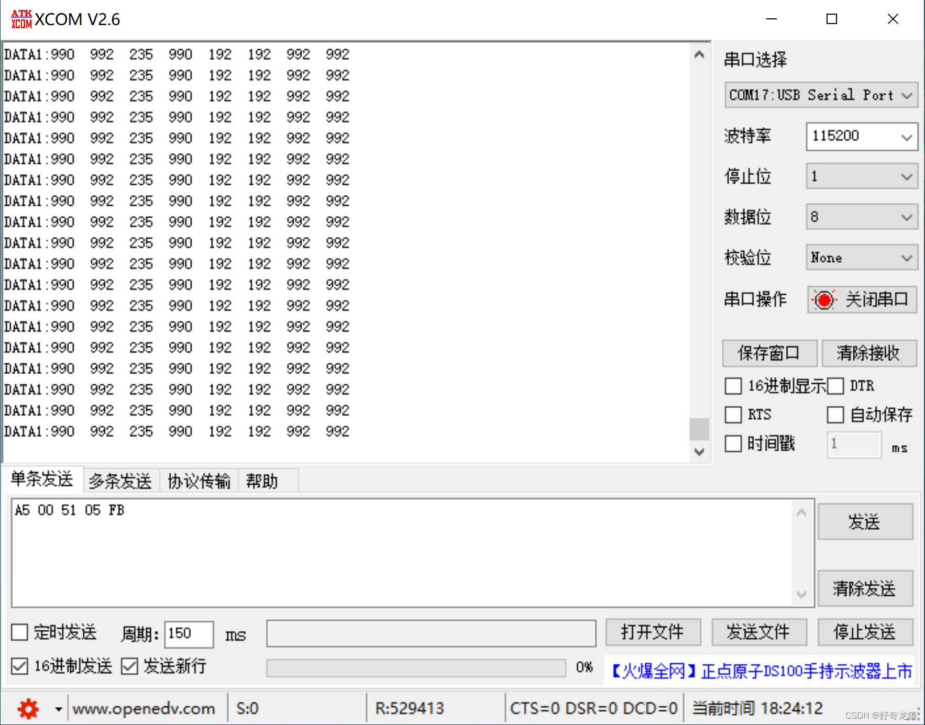The width and height of the screenshot is (925, 725).
Task: Click the receive area scrollbar thumb
Action: point(699,429)
